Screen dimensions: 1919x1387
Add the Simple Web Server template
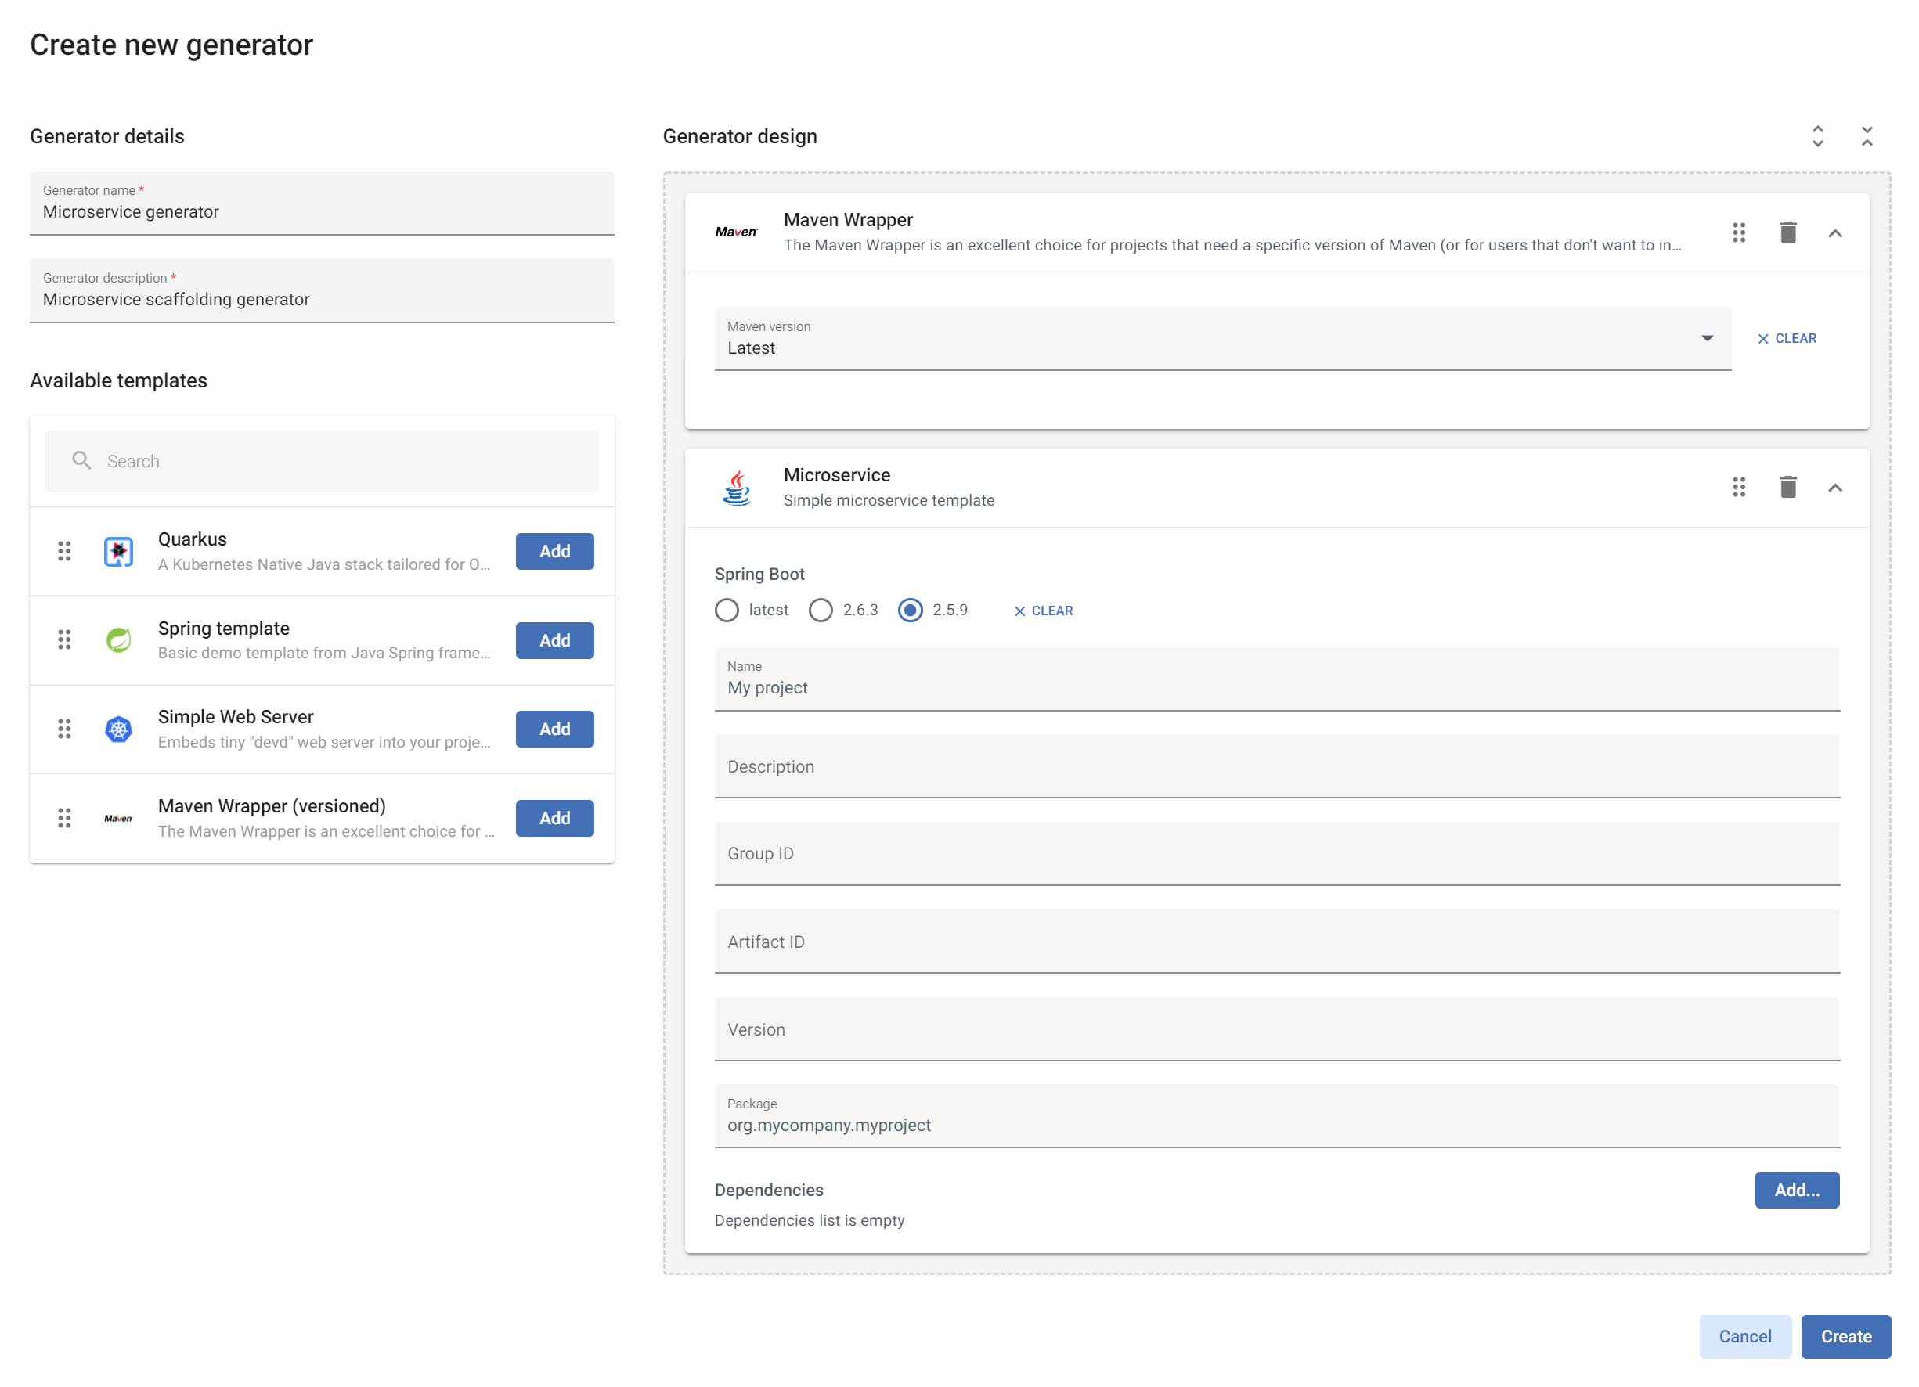[555, 729]
